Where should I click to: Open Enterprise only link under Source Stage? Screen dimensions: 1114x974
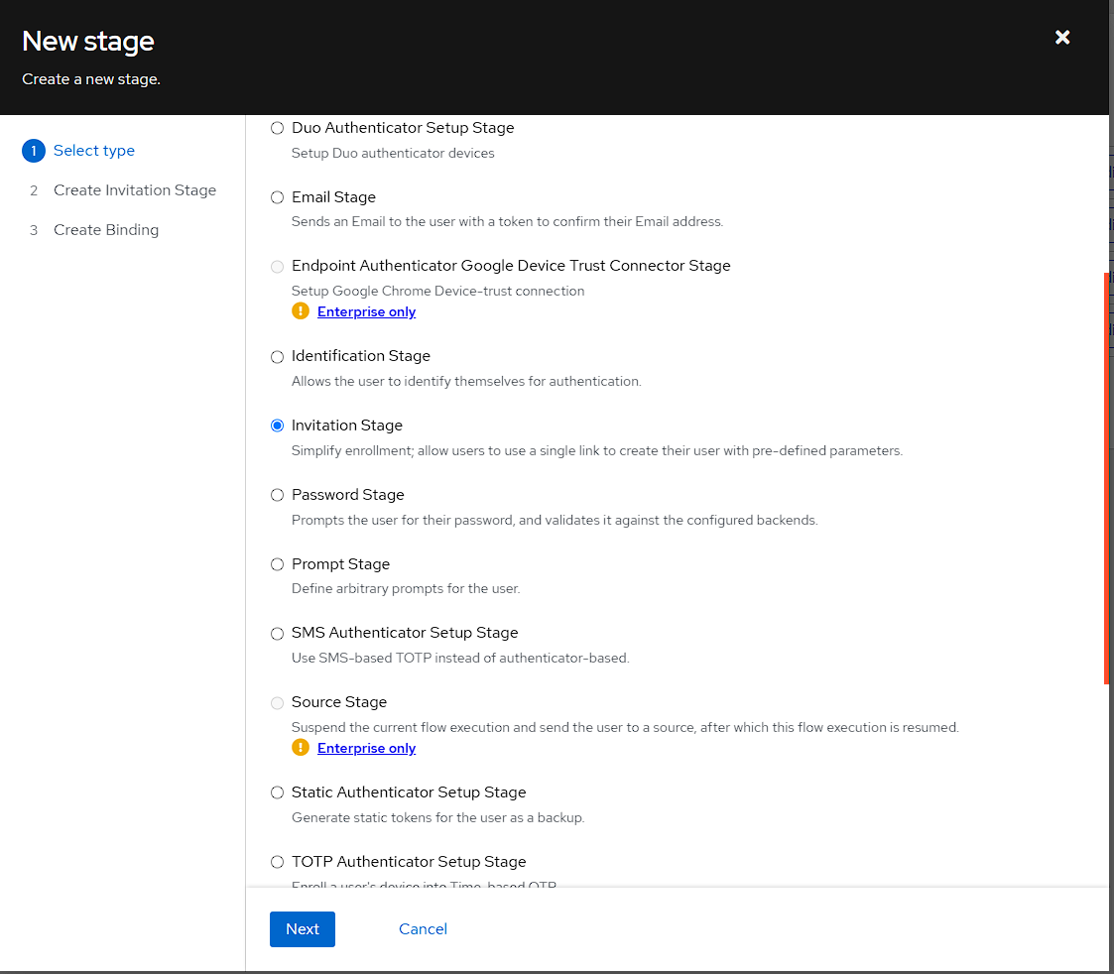[x=366, y=748]
